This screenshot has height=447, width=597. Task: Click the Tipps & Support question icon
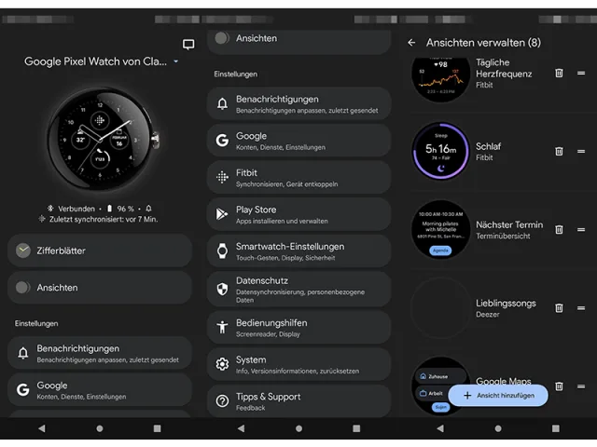pyautogui.click(x=222, y=401)
